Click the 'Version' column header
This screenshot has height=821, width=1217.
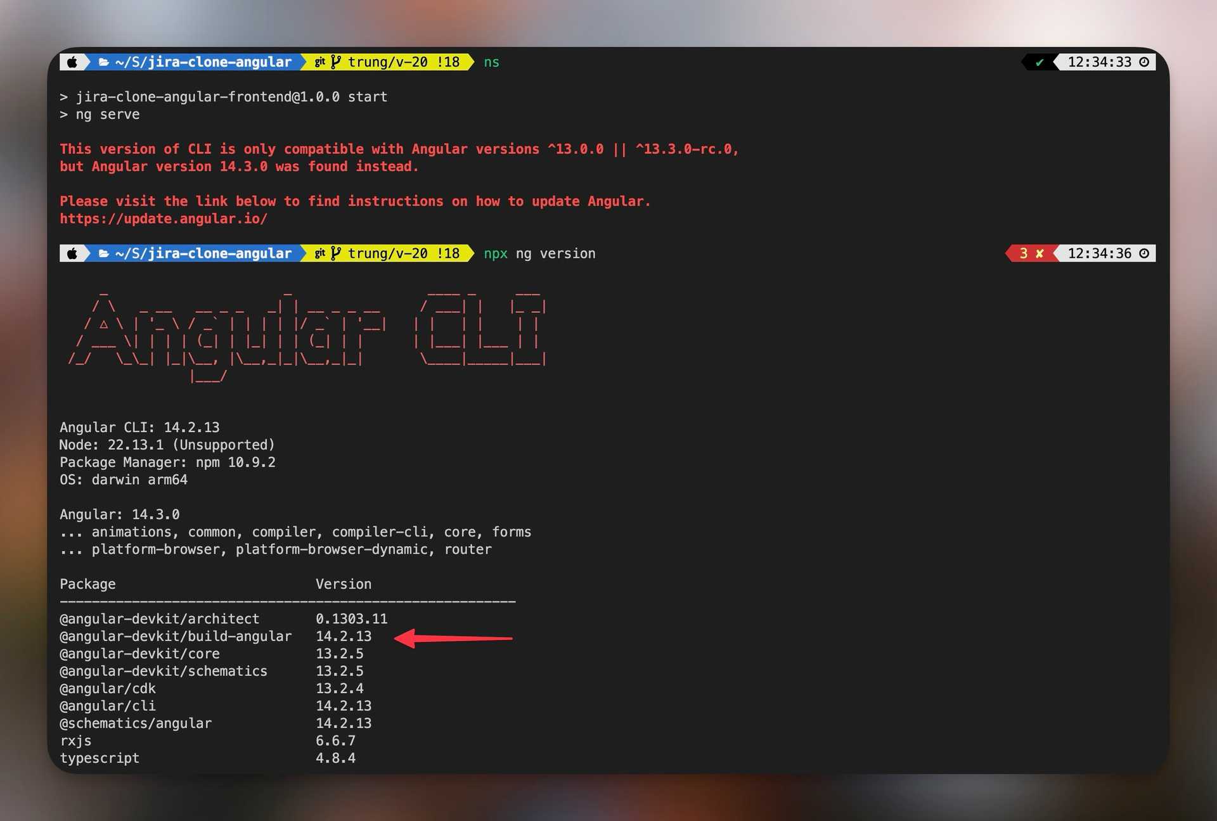[344, 584]
